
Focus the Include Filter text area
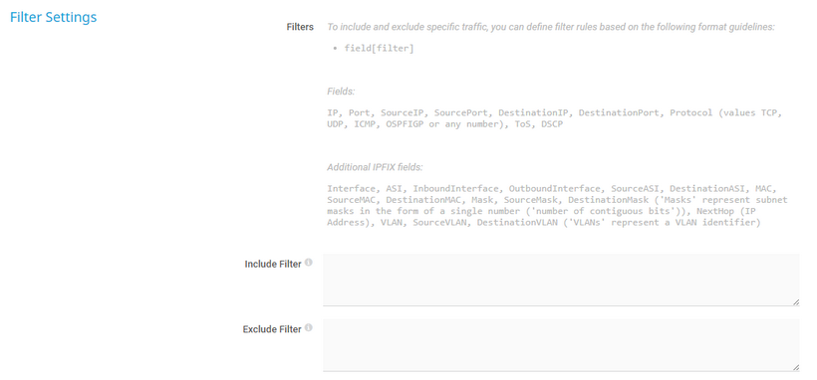561,280
